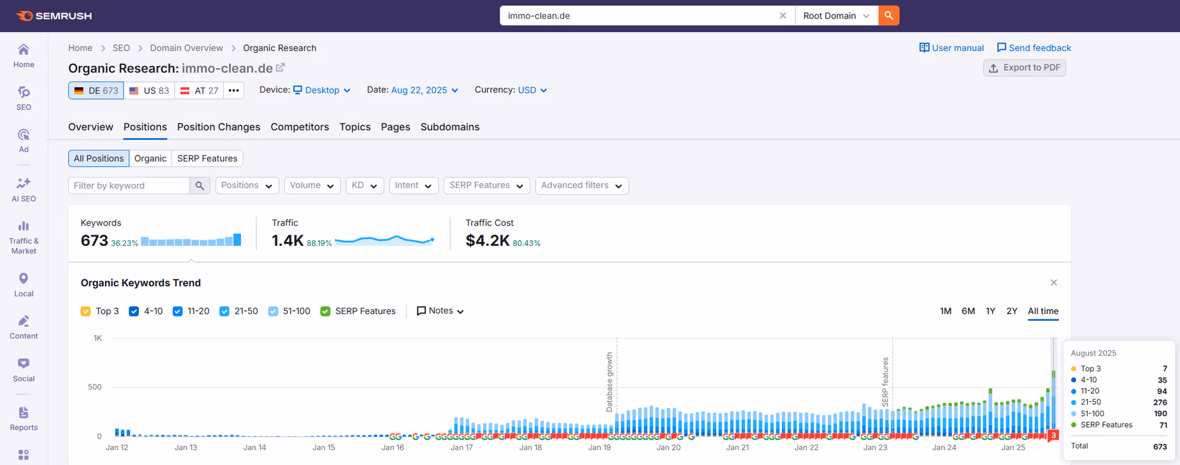This screenshot has width=1180, height=465.
Task: Select the US 83 database
Action: tap(149, 90)
